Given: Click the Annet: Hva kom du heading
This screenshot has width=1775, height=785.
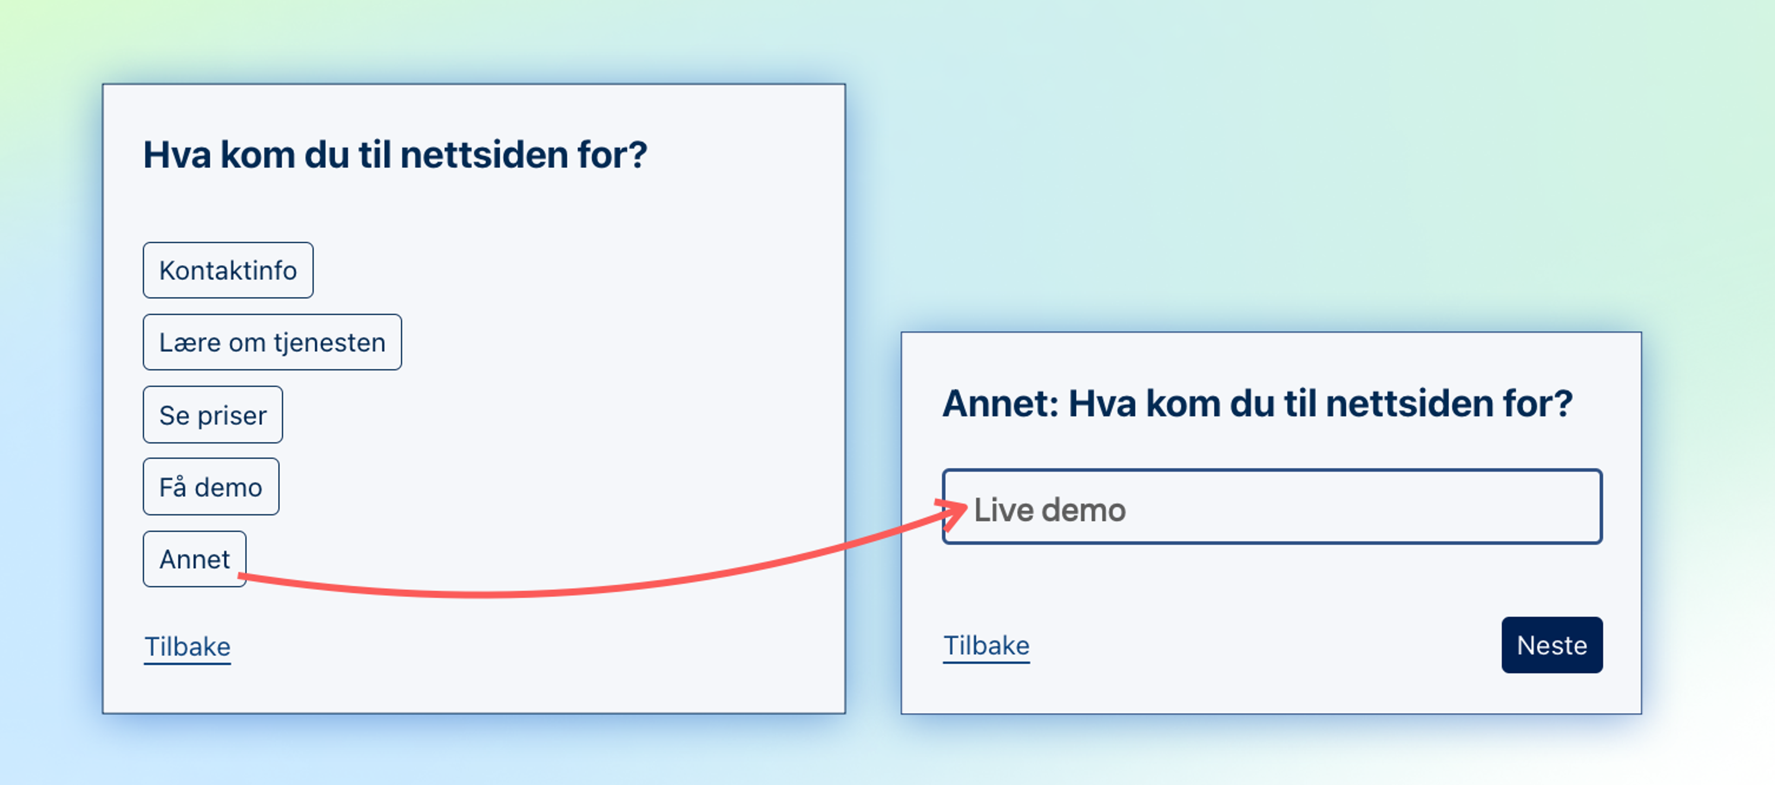Looking at the screenshot, I should click(x=1257, y=403).
